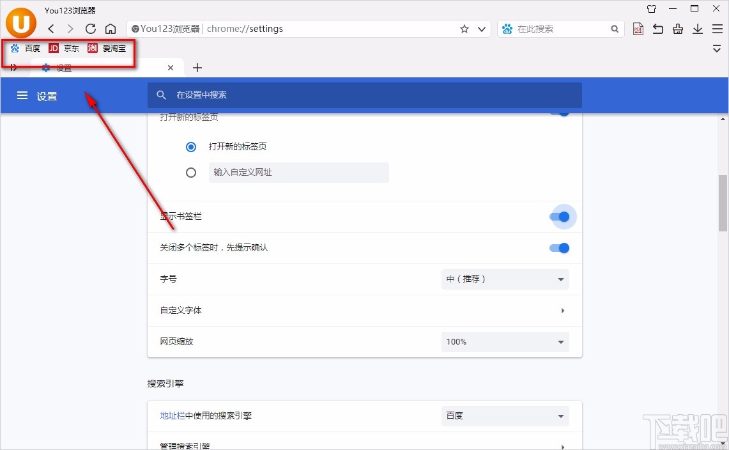Restore recently closed tab with undo icon
The width and height of the screenshot is (729, 450).
[657, 29]
